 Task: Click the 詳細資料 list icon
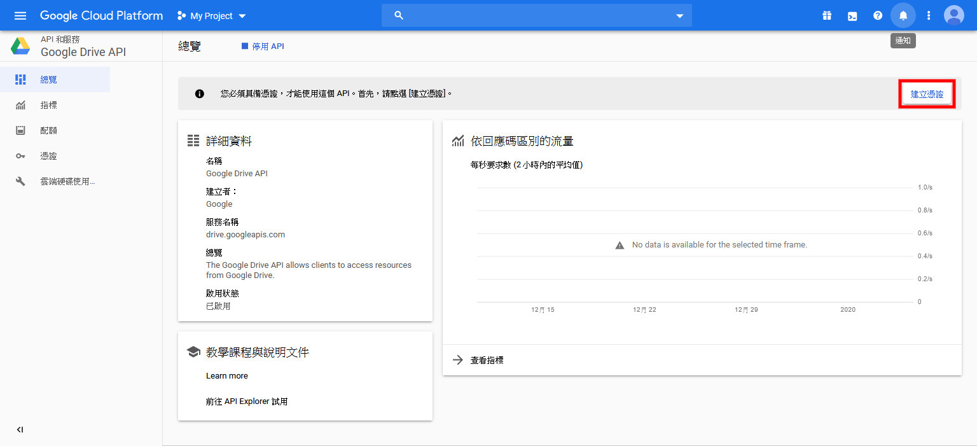(193, 141)
